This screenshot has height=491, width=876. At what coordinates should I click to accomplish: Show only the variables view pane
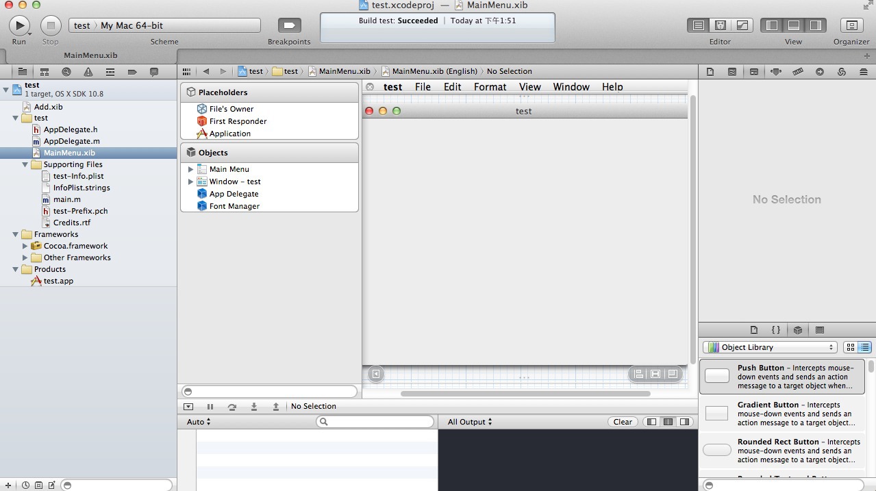651,422
